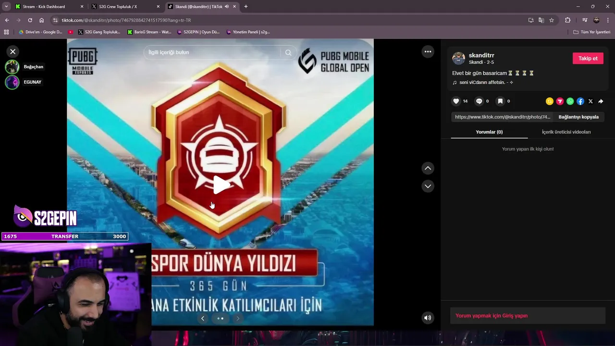
Task: Select the post URL text field
Action: point(503,117)
